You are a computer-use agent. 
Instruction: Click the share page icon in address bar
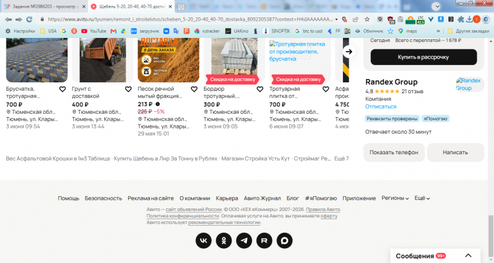click(x=356, y=19)
